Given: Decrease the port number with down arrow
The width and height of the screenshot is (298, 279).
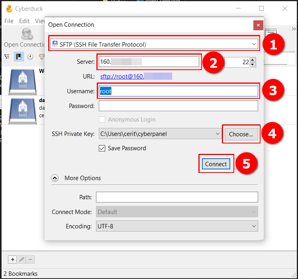Looking at the screenshot, I should pos(253,65).
